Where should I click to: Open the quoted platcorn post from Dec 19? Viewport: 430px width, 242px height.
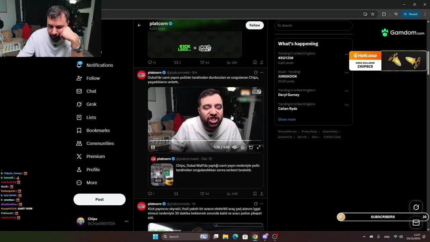click(206, 171)
